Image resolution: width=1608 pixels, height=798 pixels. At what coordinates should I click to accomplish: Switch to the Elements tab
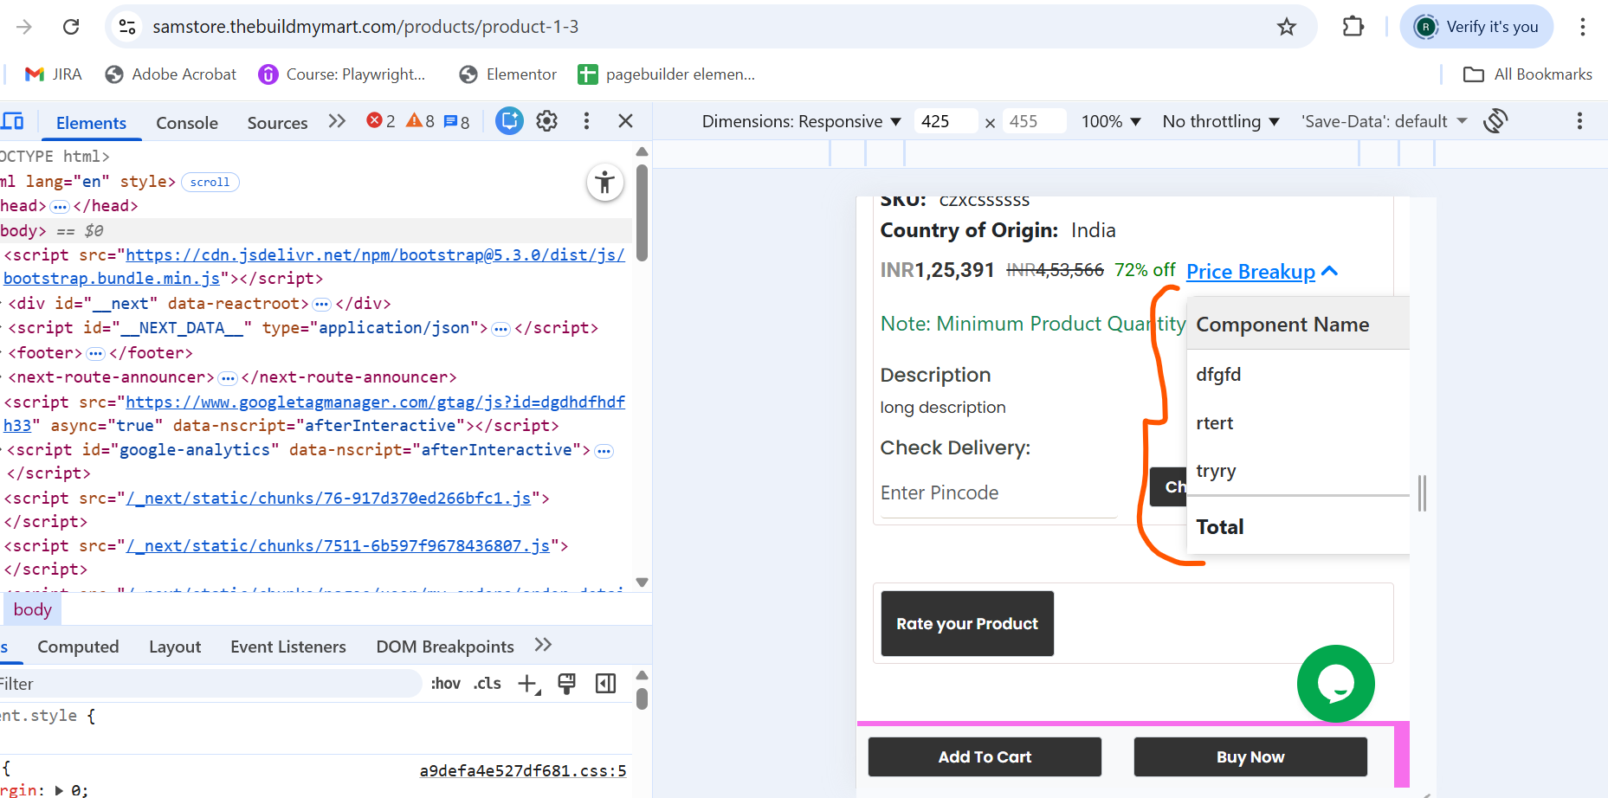point(91,123)
